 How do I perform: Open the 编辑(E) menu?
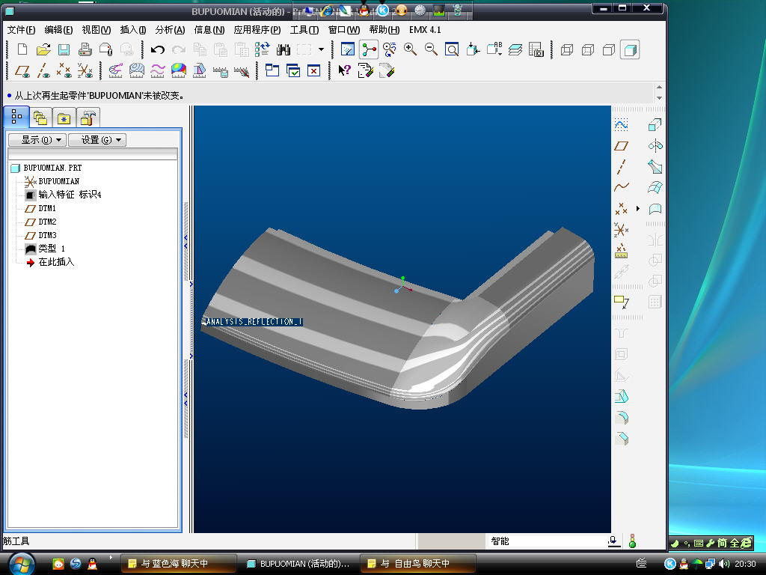point(58,30)
